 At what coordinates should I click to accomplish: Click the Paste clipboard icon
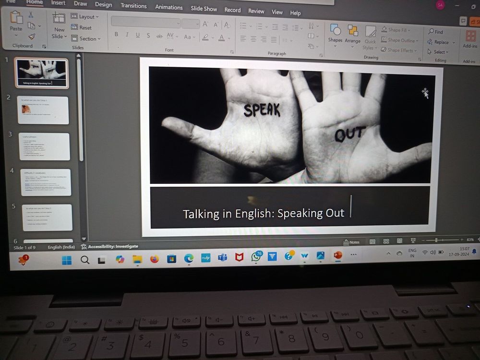click(x=16, y=18)
